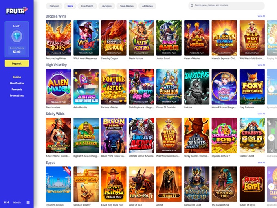The height and width of the screenshot is (208, 277).
Task: Advance the Egypt row carousel arrow
Action: tap(271, 186)
